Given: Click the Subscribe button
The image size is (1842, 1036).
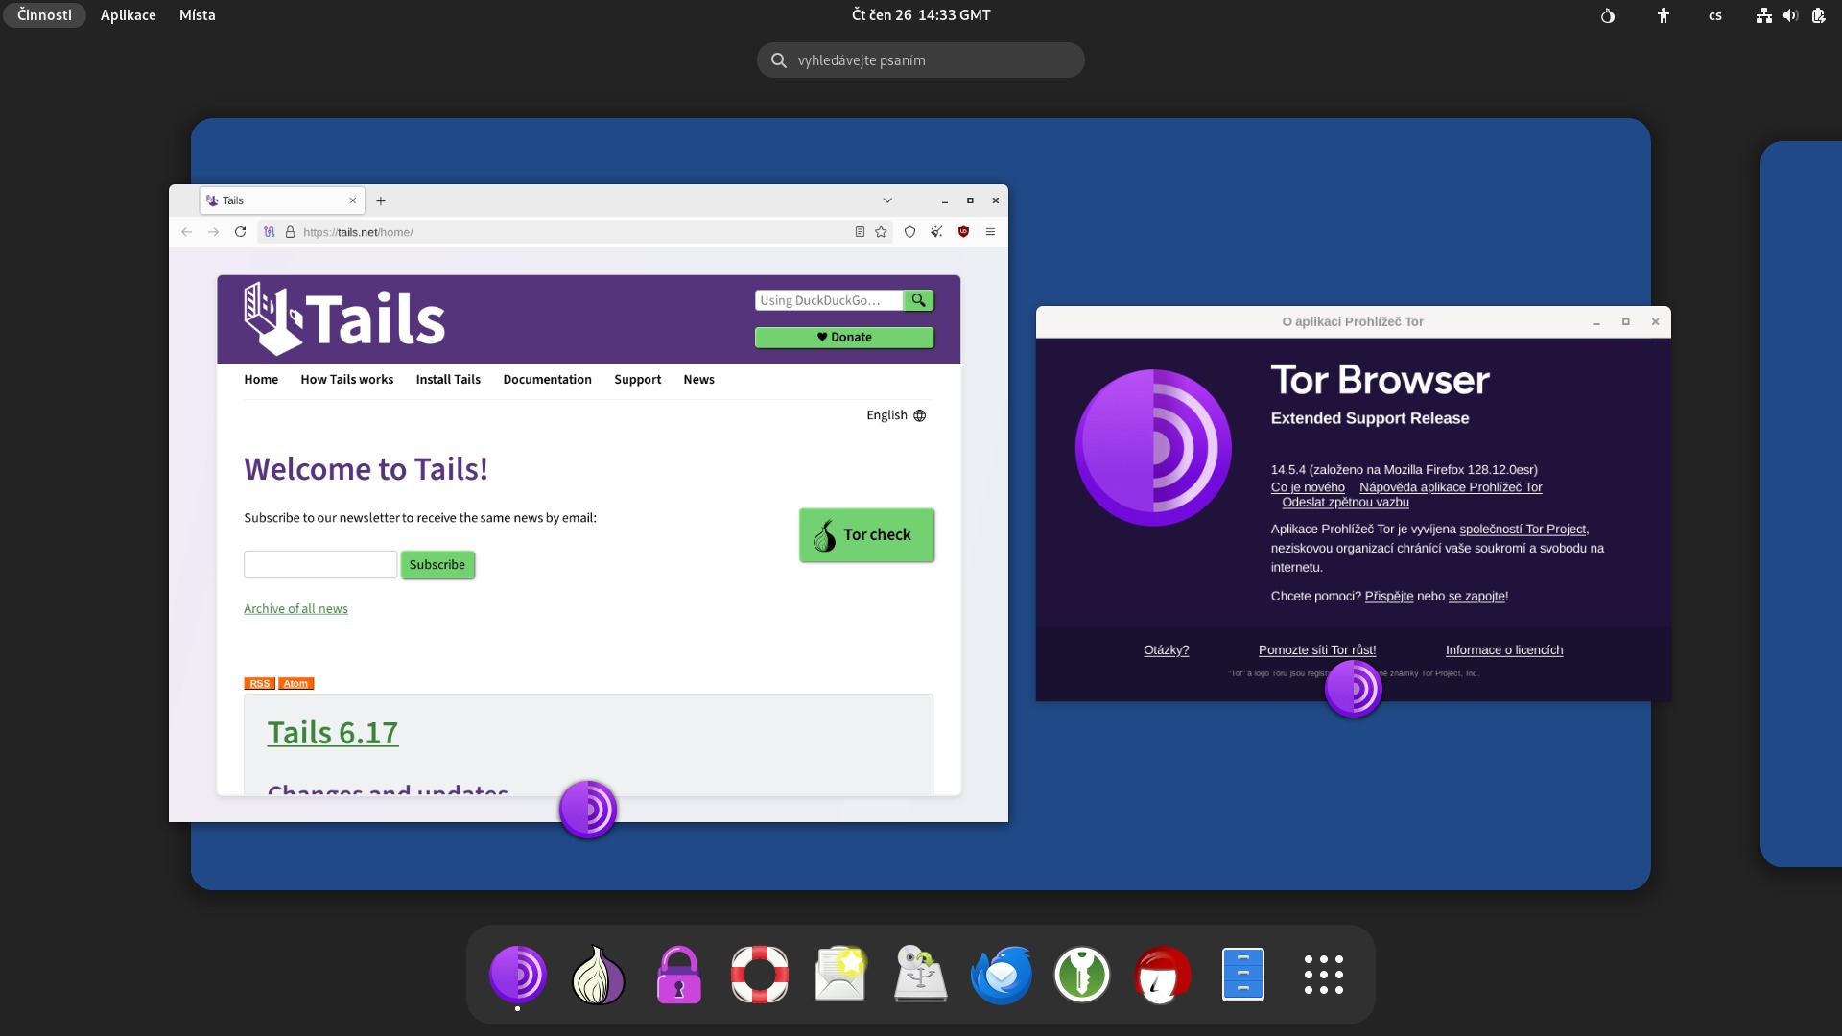Looking at the screenshot, I should tap(437, 565).
